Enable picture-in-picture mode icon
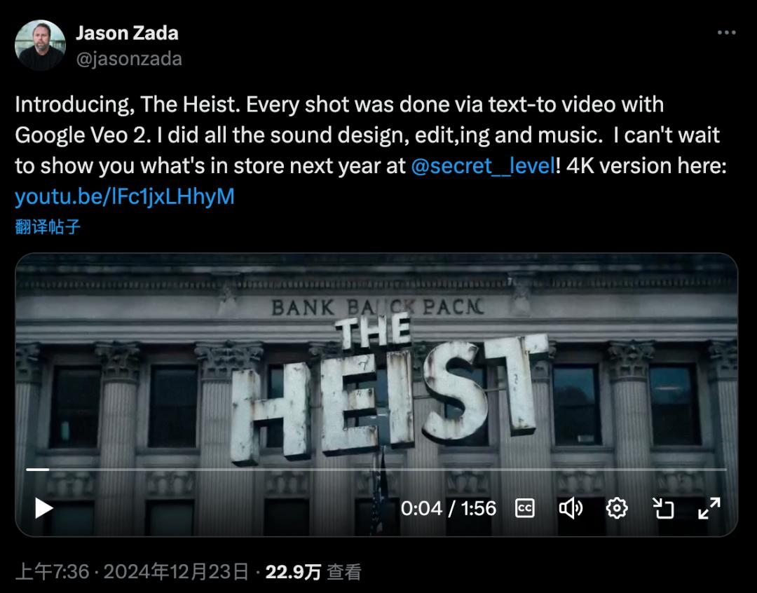This screenshot has width=757, height=593. coord(663,508)
